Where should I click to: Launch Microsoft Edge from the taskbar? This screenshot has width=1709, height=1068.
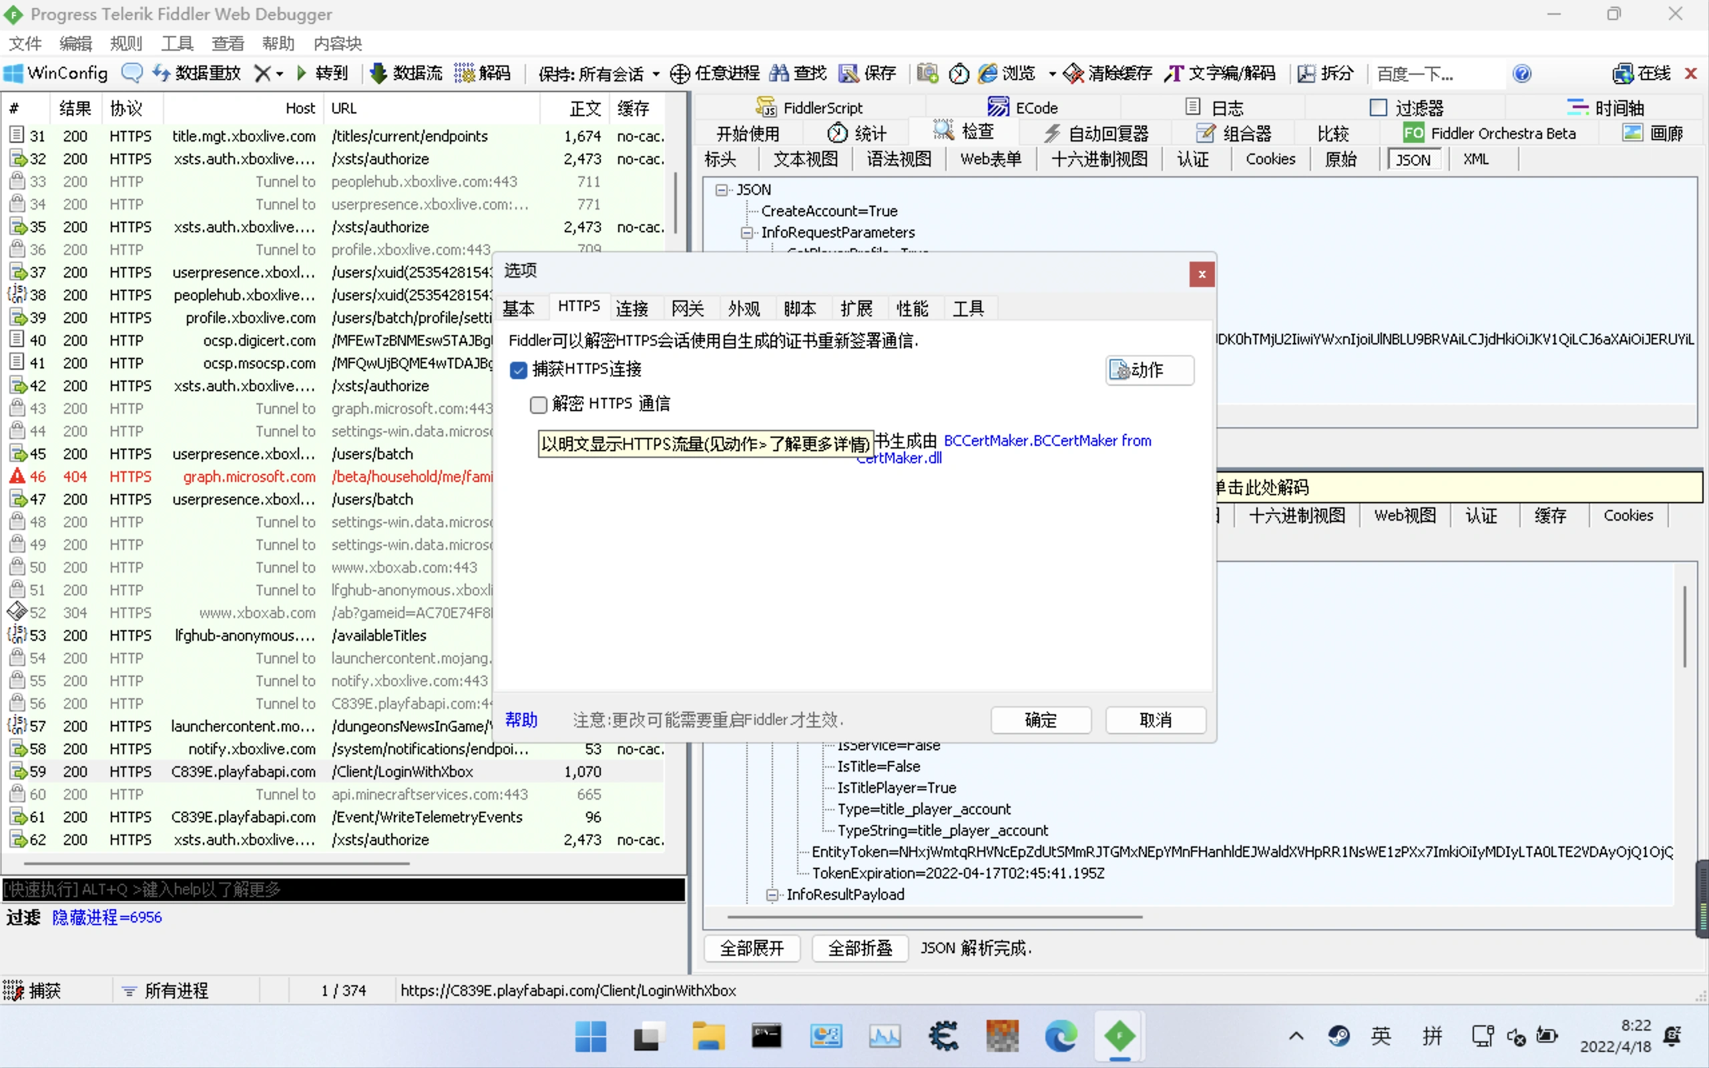(1060, 1036)
